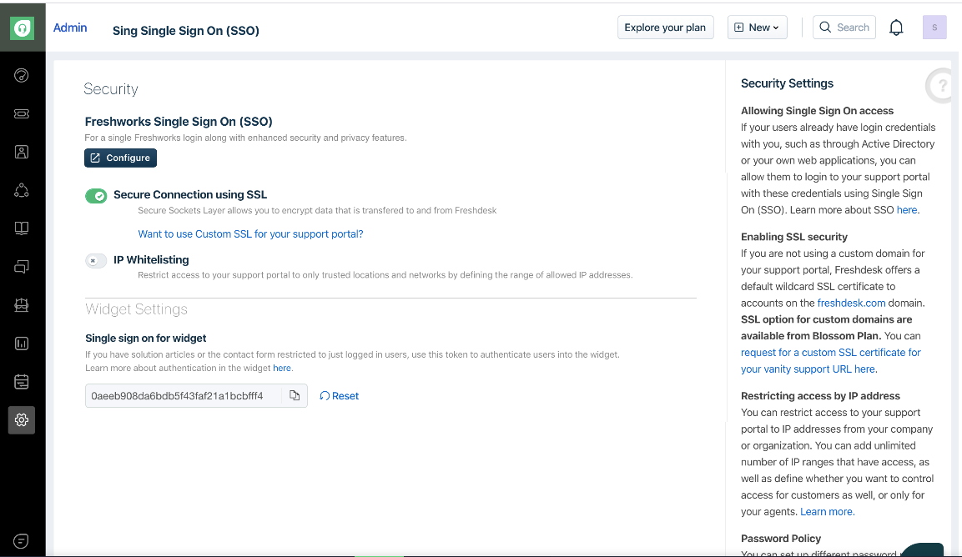Image resolution: width=962 pixels, height=557 pixels.
Task: Open the notifications bell
Action: (896, 28)
